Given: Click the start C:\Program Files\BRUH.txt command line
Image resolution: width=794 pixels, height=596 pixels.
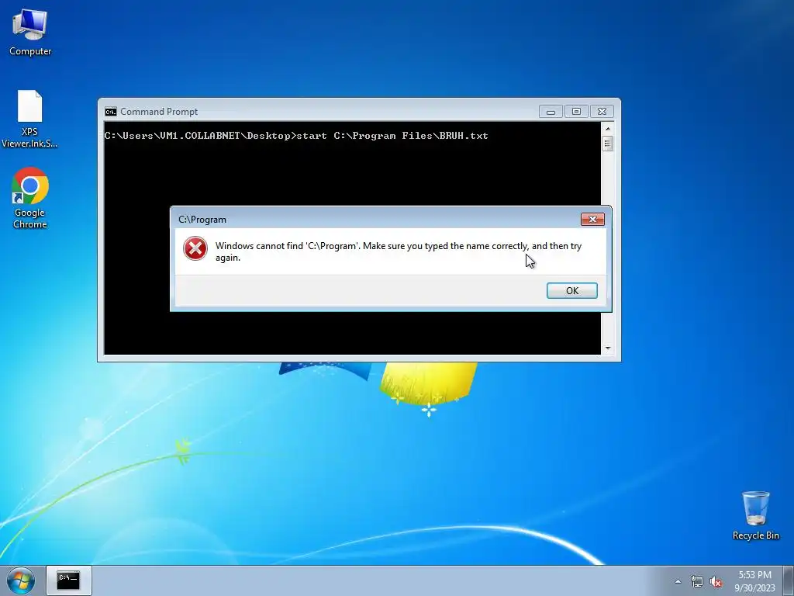Looking at the screenshot, I should tap(296, 136).
